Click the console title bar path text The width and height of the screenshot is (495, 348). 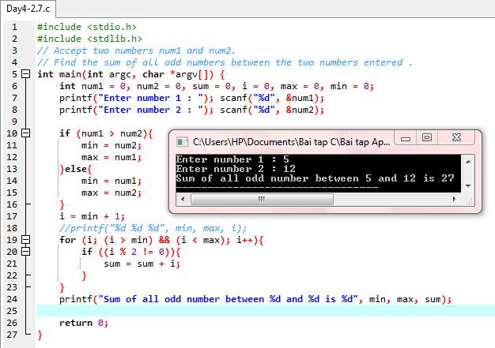[291, 142]
